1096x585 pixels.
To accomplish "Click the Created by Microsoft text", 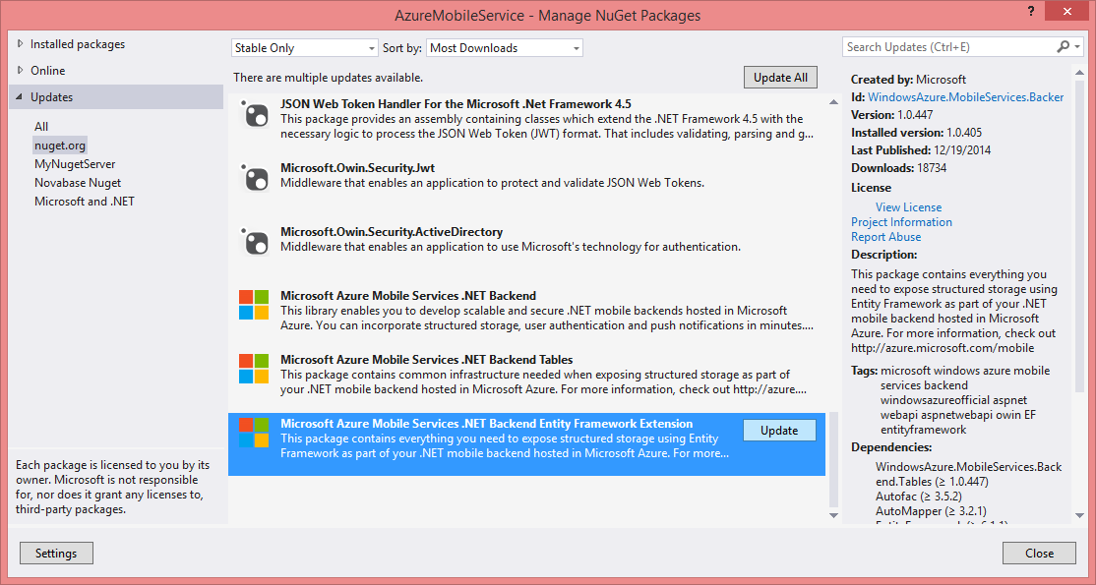I will click(909, 80).
